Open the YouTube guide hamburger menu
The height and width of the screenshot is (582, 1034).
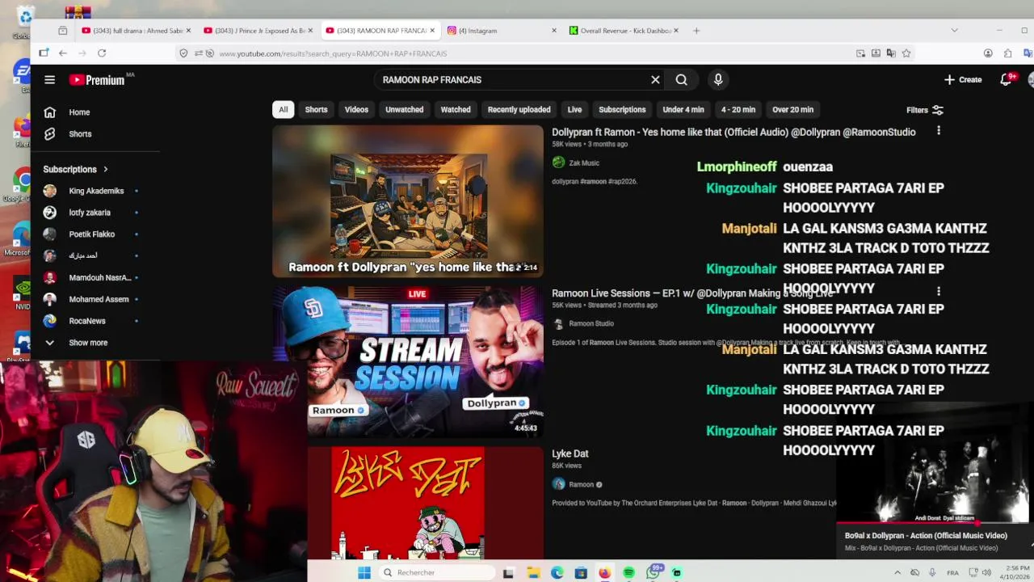(x=49, y=80)
